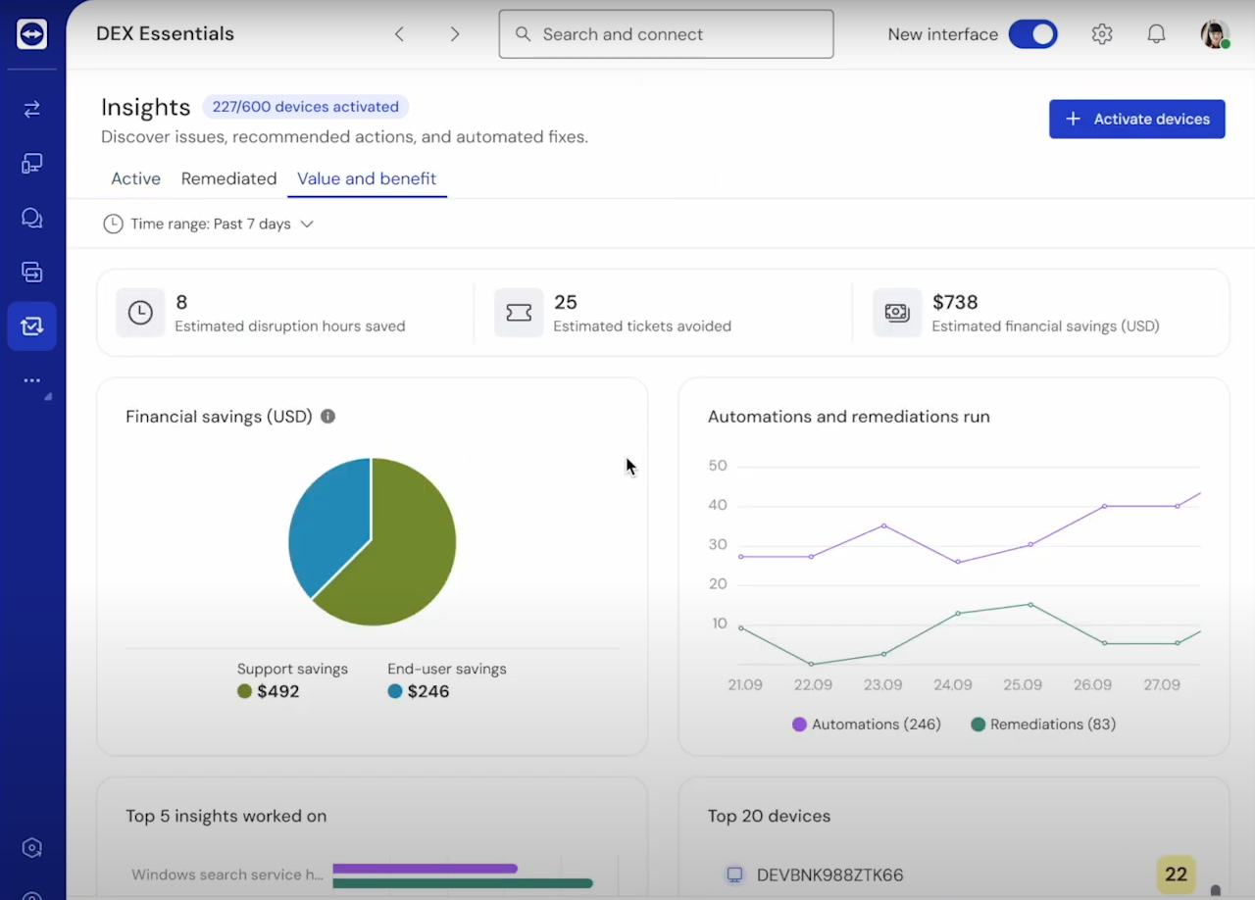Click the TeamViewer logo icon

[31, 34]
